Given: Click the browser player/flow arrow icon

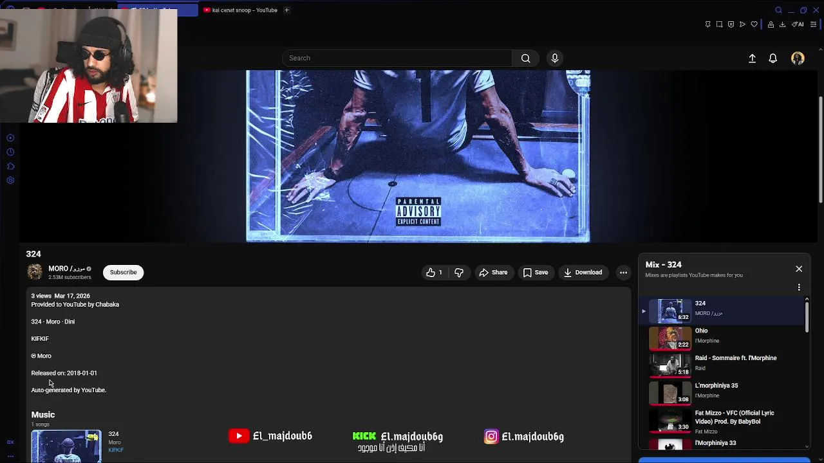Looking at the screenshot, I should (x=742, y=24).
